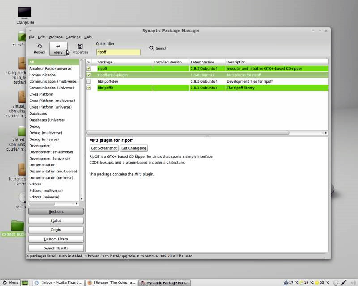The width and height of the screenshot is (358, 286).
Task: Click the Get Screenshot button
Action: (103, 148)
